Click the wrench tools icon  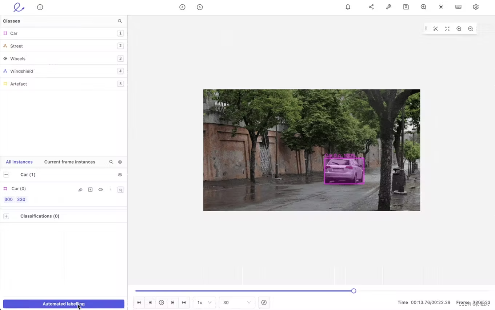(x=388, y=7)
